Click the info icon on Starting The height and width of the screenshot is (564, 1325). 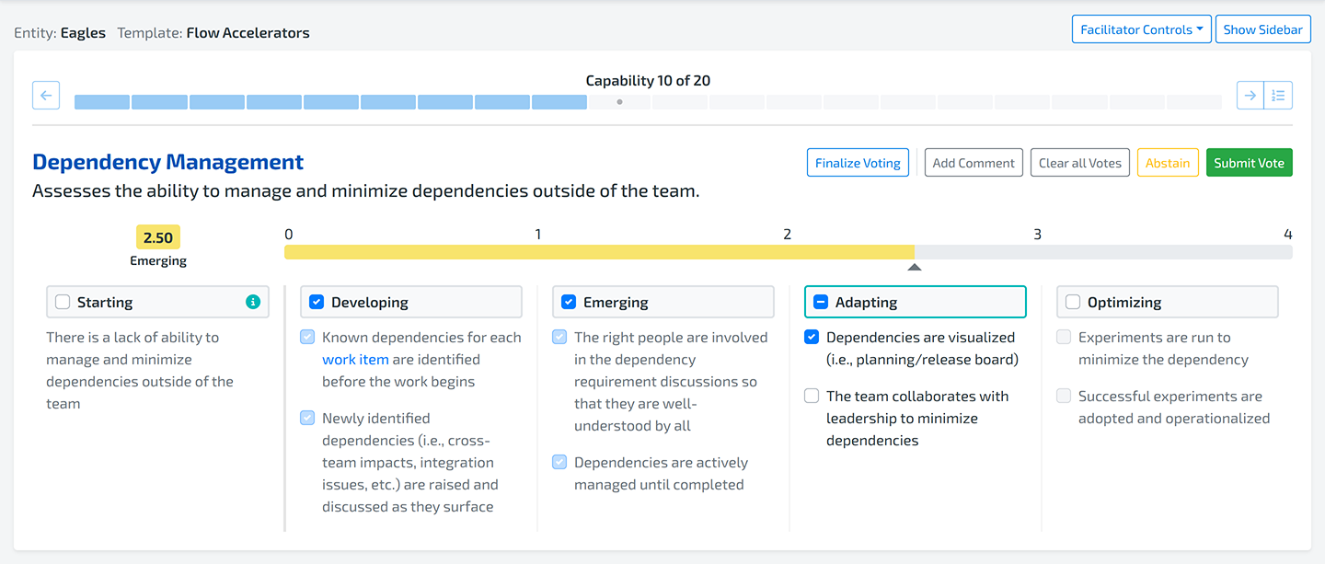[x=253, y=302]
